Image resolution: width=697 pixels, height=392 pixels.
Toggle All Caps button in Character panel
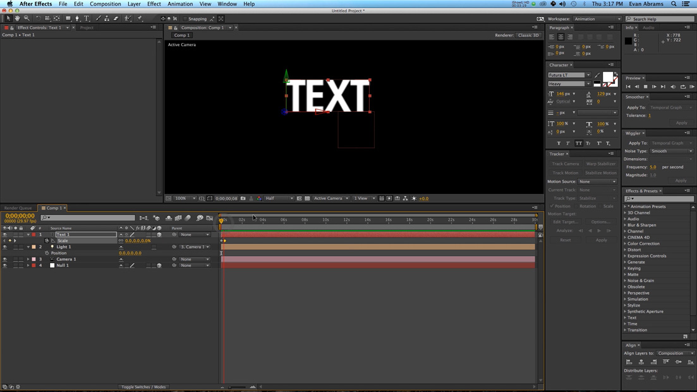578,144
